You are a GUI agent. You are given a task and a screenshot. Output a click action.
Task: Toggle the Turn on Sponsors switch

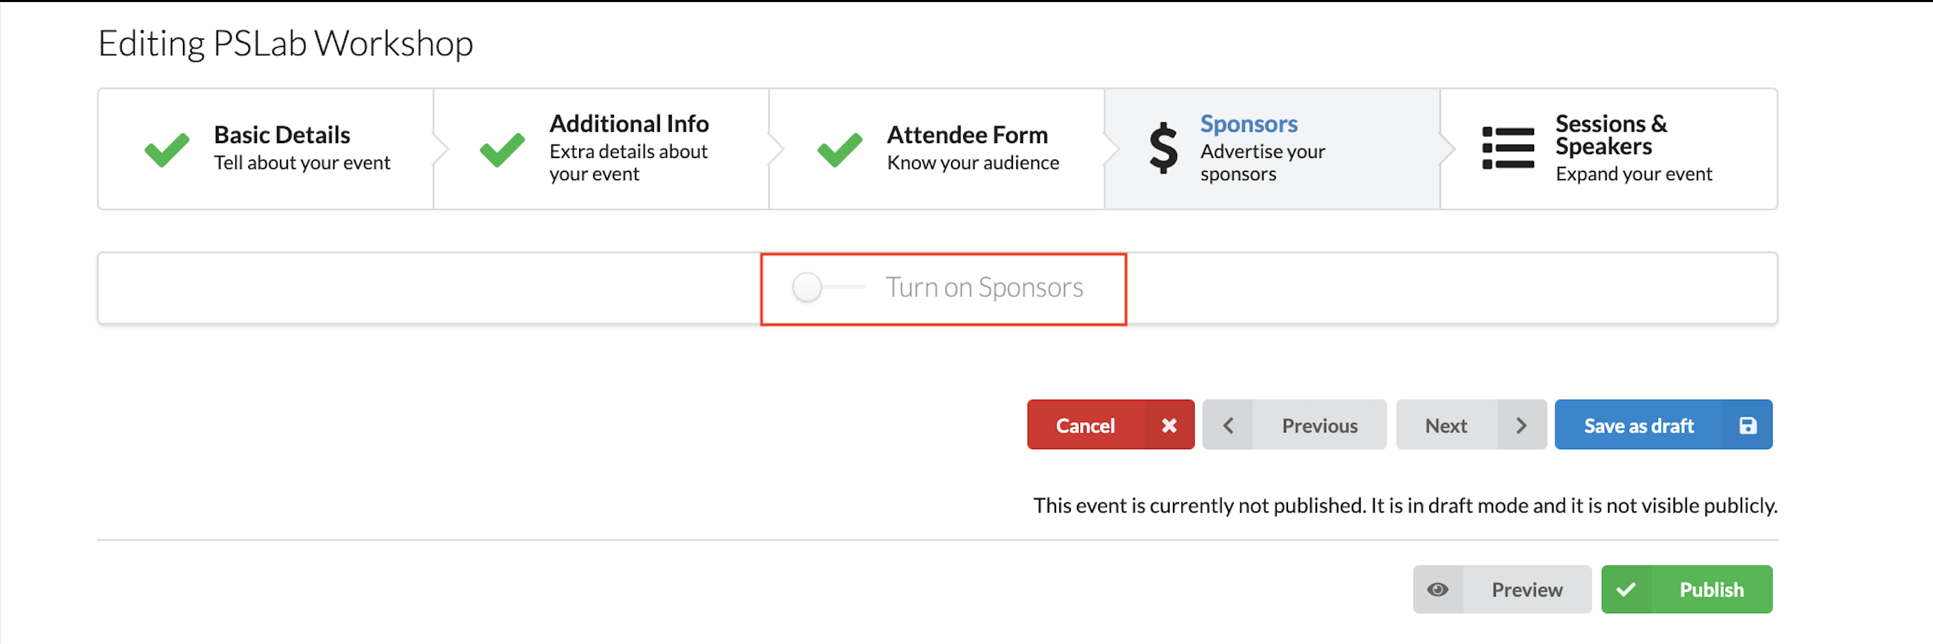pos(827,287)
